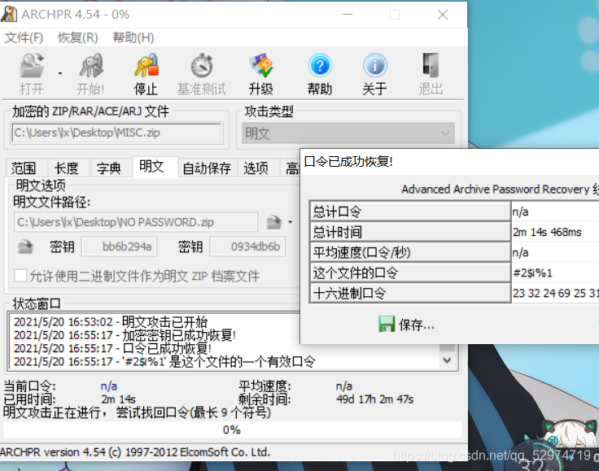This screenshot has height=471, width=599.
Task: Open the 帮助(H) menu
Action: pyautogui.click(x=133, y=37)
